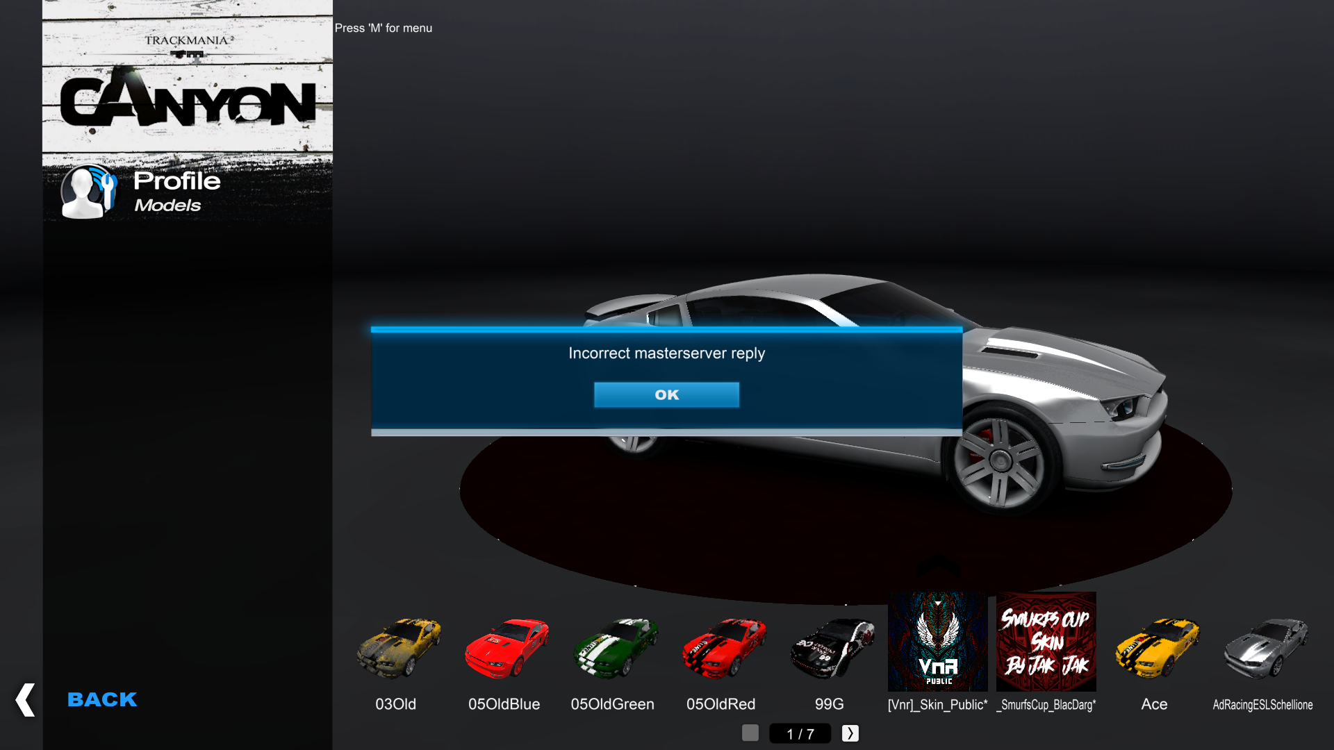The width and height of the screenshot is (1334, 750).
Task: Click the _SmurfsCup_BlacDarg* label text
Action: click(1046, 705)
